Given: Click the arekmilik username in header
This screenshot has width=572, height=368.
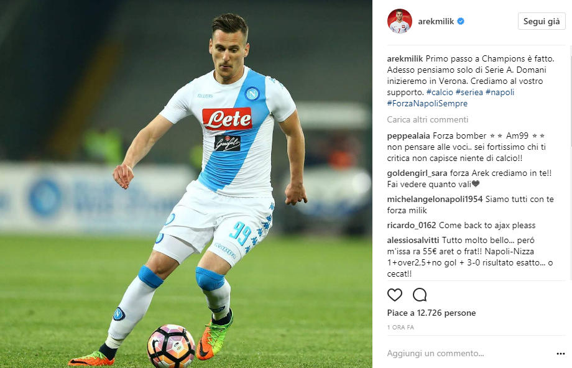Looking at the screenshot, I should pyautogui.click(x=436, y=21).
